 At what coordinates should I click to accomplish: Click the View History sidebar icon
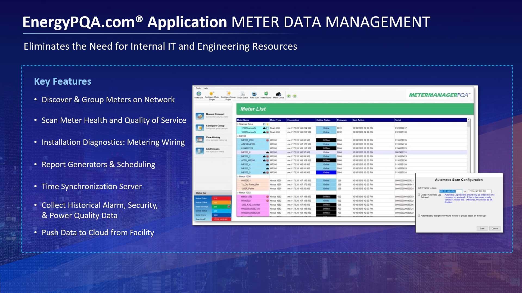[x=200, y=139]
